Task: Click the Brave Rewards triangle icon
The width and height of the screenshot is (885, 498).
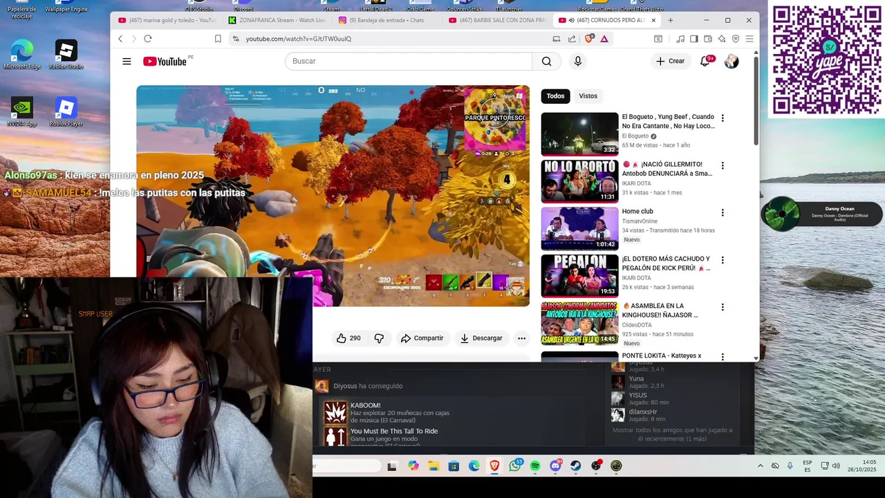Action: click(604, 39)
